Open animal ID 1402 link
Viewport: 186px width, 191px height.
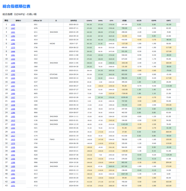pyautogui.click(x=13, y=116)
